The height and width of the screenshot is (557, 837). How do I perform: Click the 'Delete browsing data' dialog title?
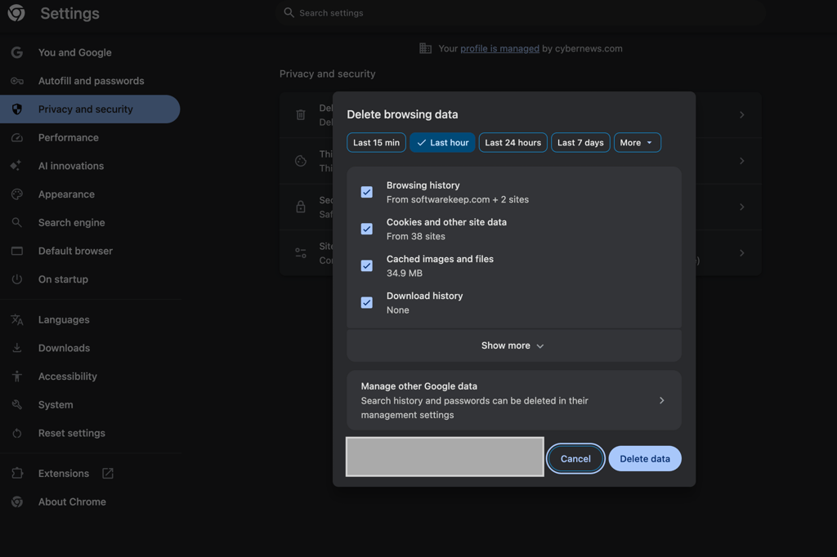pos(402,114)
